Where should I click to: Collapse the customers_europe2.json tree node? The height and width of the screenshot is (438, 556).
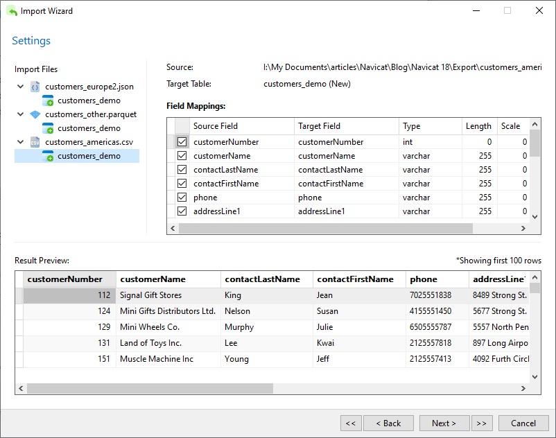pyautogui.click(x=21, y=87)
